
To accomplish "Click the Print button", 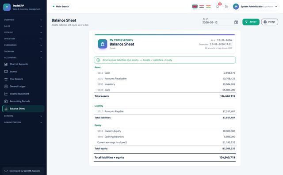I will (269, 22).
